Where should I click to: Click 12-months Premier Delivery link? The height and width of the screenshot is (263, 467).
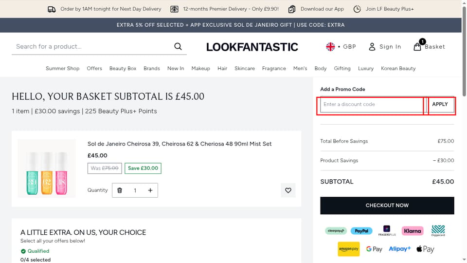pyautogui.click(x=231, y=9)
